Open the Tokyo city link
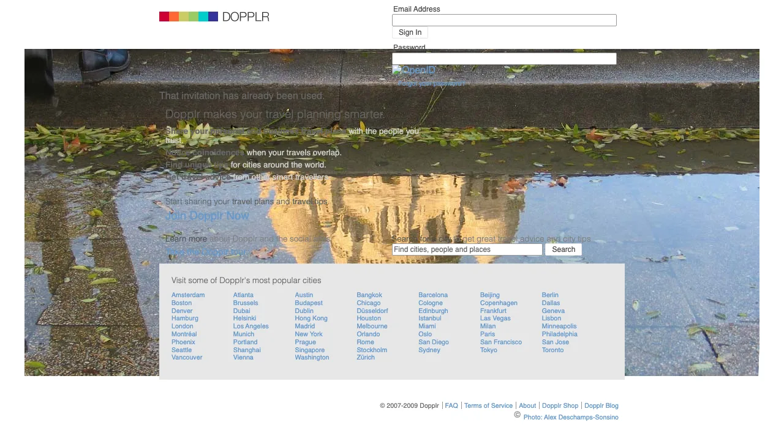784x428 pixels. [489, 350]
